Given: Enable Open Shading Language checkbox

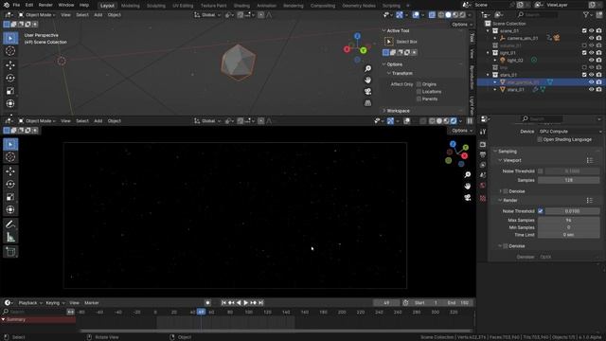Looking at the screenshot, I should coord(540,139).
